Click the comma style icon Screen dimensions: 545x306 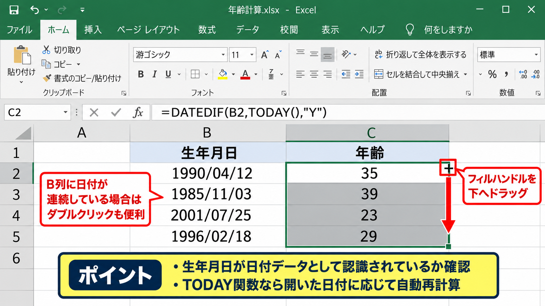point(506,74)
